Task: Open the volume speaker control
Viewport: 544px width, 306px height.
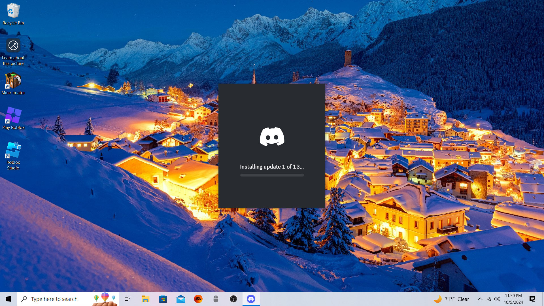Action: click(x=497, y=299)
